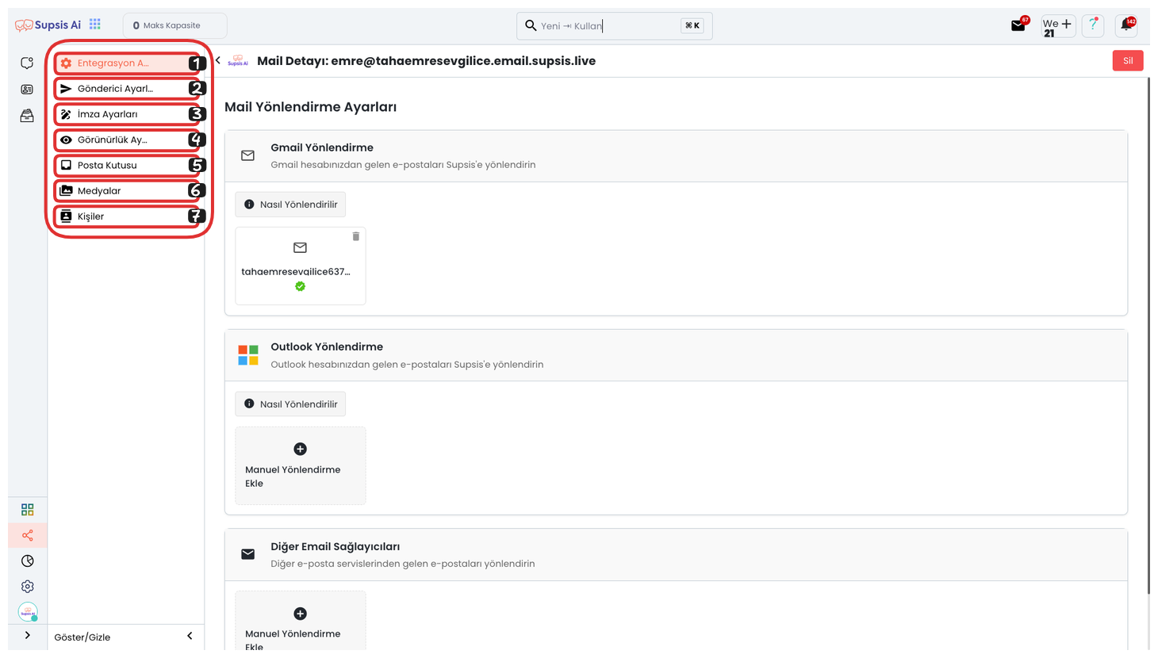
Task: Select the tahaemresevgilice637 Gmail forwarding card
Action: point(301,266)
